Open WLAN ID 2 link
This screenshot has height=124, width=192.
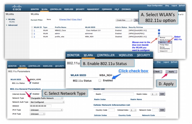pos(34,33)
